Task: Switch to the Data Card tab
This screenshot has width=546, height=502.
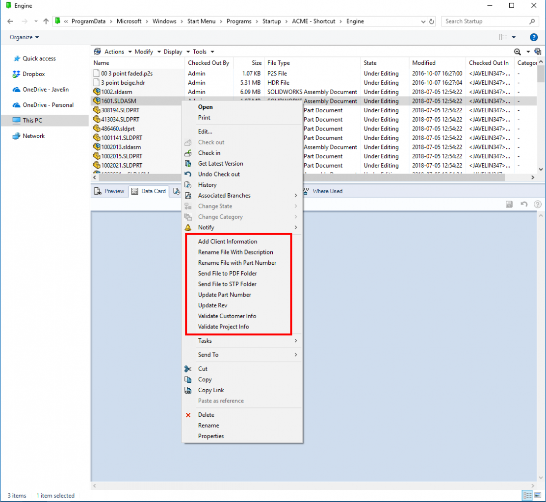Action: tap(149, 191)
